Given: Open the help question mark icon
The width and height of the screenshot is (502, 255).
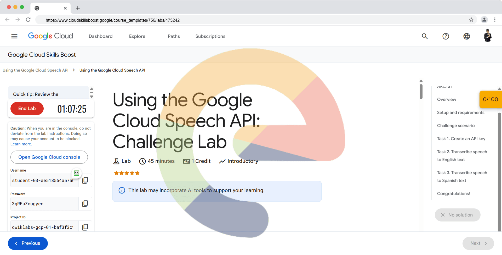Looking at the screenshot, I should tap(446, 36).
